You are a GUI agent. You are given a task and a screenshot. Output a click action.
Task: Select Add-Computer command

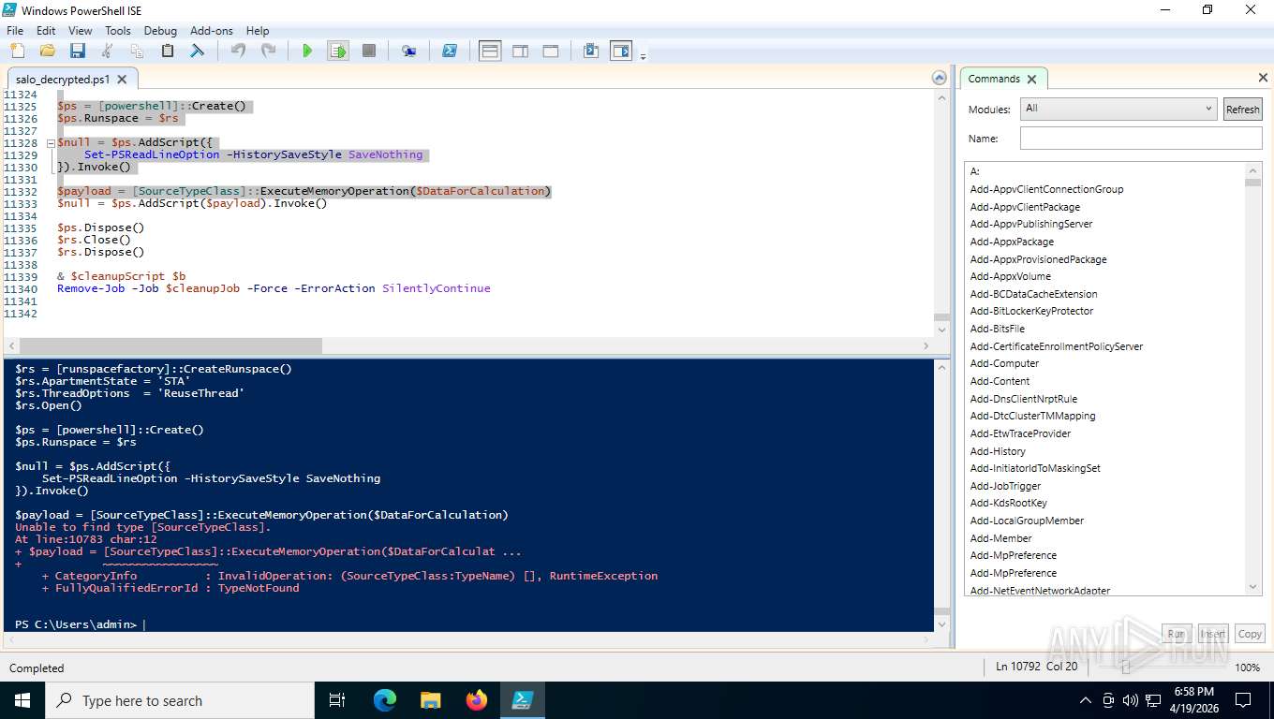click(1004, 363)
